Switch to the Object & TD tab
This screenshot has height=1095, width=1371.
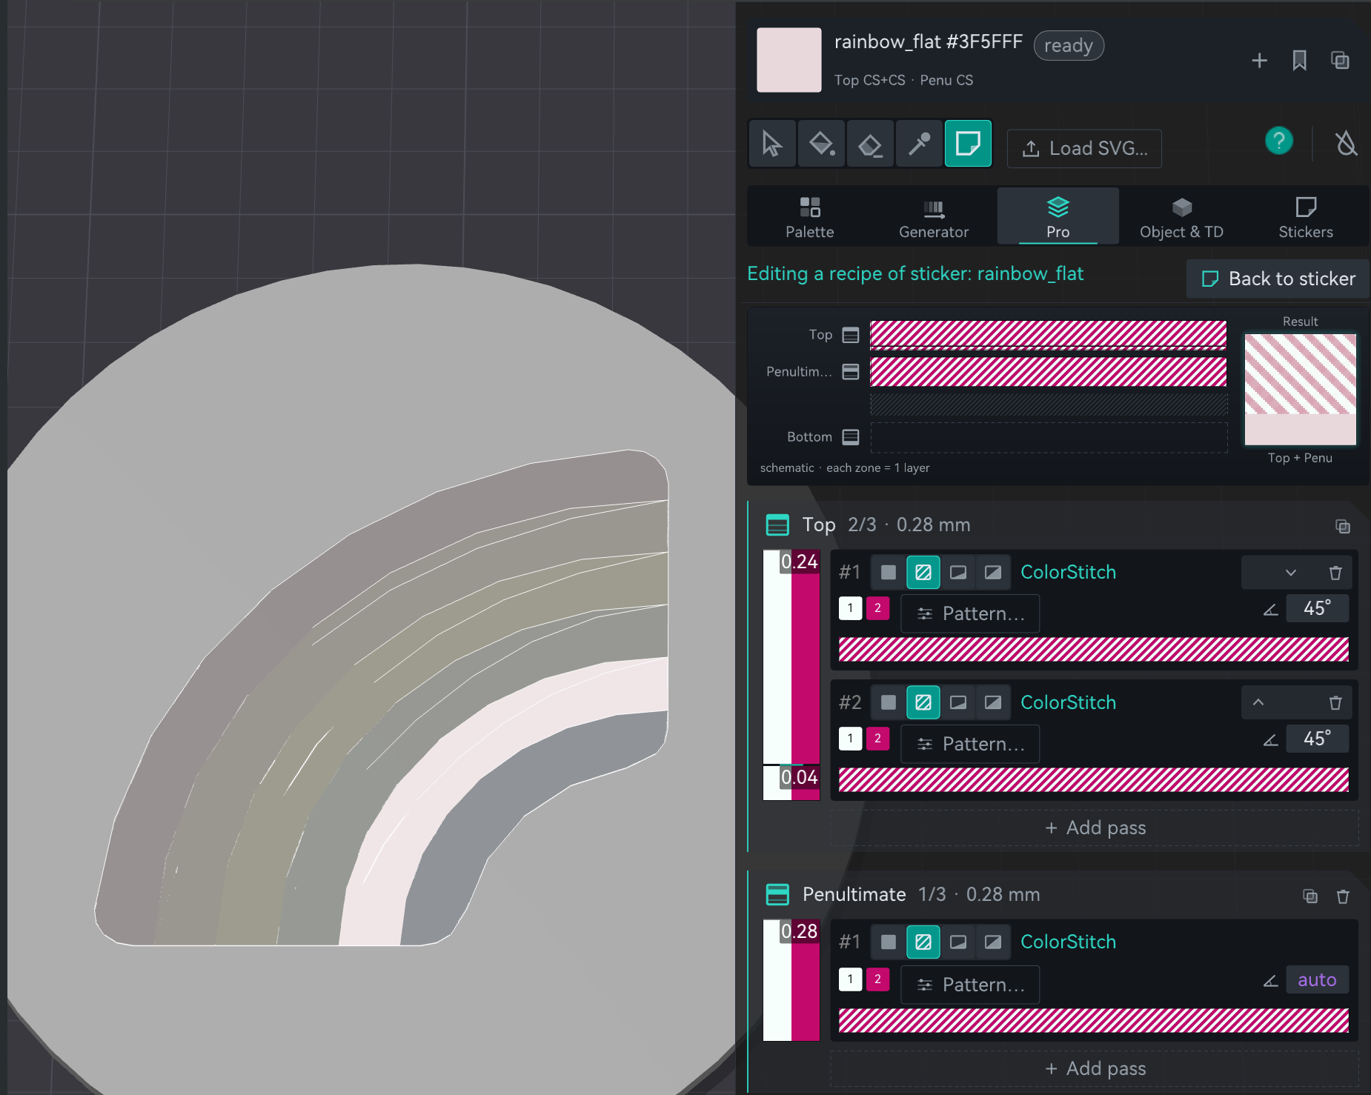pyautogui.click(x=1181, y=217)
